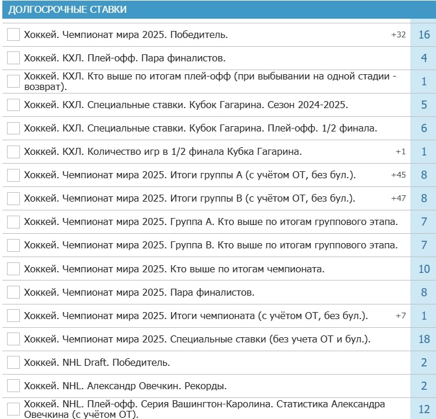Open Чемпионат мира Специальные ставки entry
Screen dimensions: 436x419
click(198, 339)
